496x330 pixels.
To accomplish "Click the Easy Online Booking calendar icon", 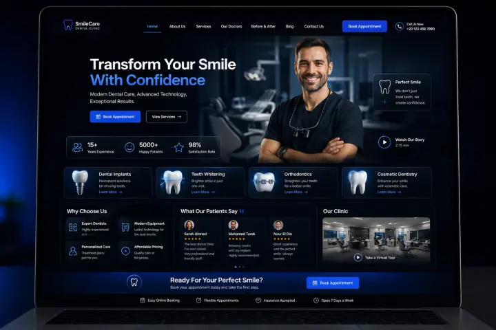I will 143,300.
